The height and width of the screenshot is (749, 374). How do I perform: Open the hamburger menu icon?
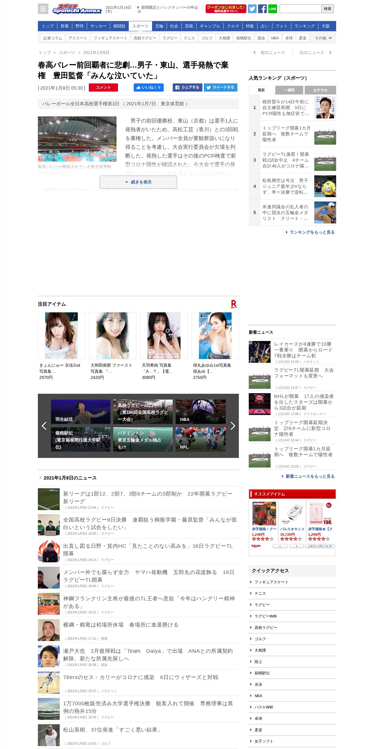coord(43,9)
